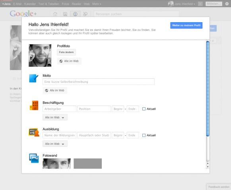Click the Google+ logo
Image resolution: width=231 pixels, height=190 pixels.
tap(23, 13)
